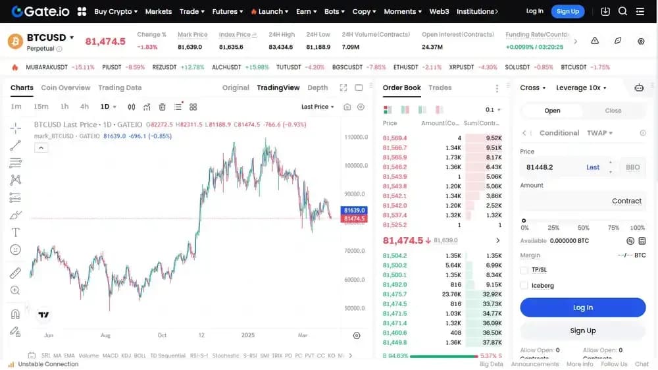Switch to Coin Overview tab
This screenshot has width=658, height=370.
pos(65,88)
